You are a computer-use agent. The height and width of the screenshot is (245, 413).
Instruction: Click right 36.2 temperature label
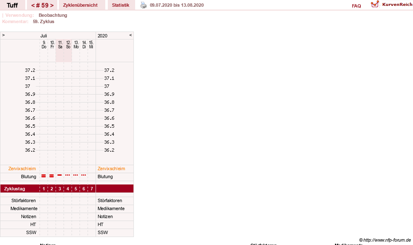tap(109, 150)
